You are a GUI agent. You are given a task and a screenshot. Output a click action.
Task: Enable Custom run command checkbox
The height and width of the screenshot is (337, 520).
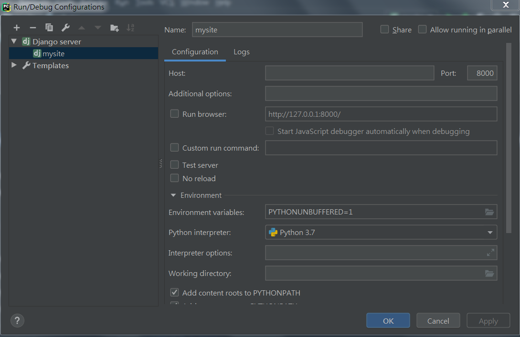(x=174, y=148)
